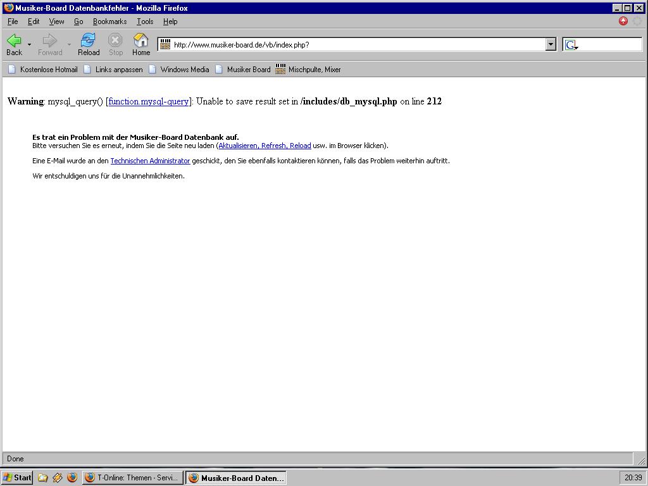The height and width of the screenshot is (486, 648).
Task: Open the Windows Media bookmark
Action: pyautogui.click(x=179, y=70)
